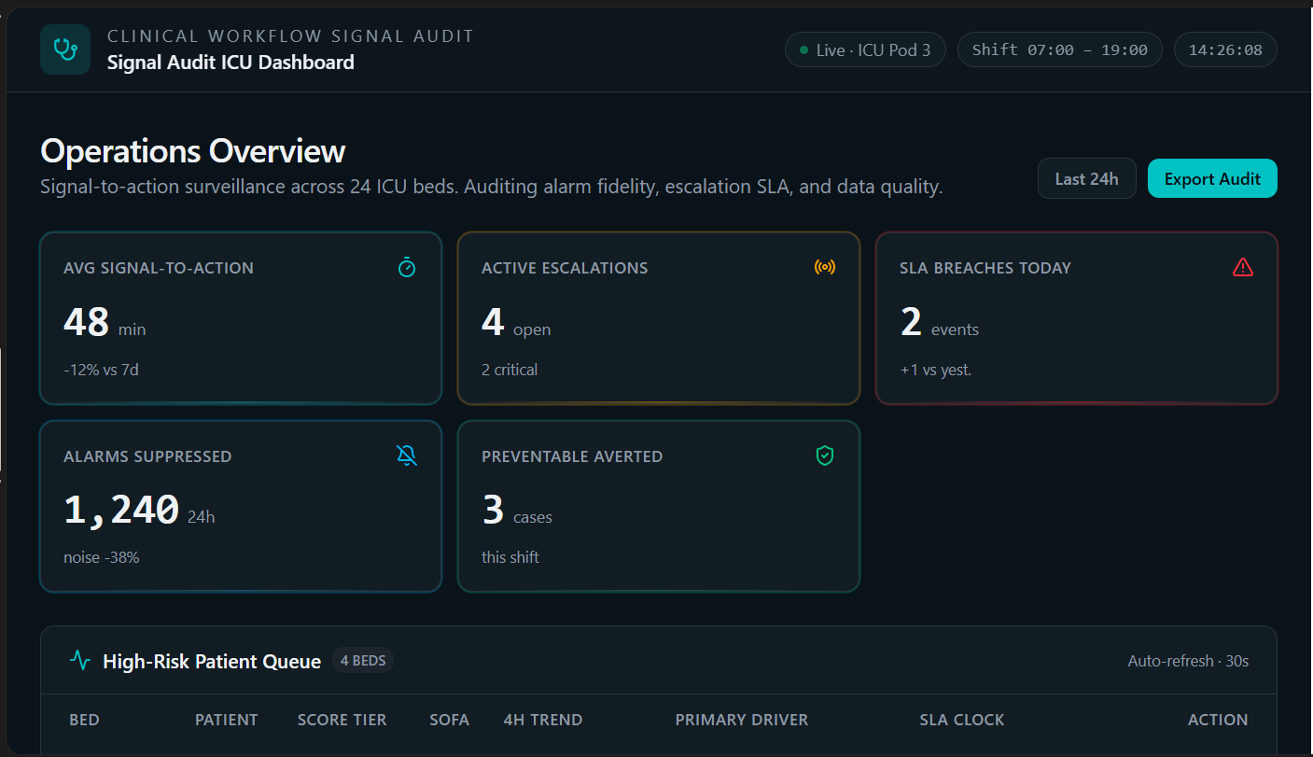Click the Shift 07:00 – 19:00 pill
The image size is (1313, 757).
(x=1060, y=50)
